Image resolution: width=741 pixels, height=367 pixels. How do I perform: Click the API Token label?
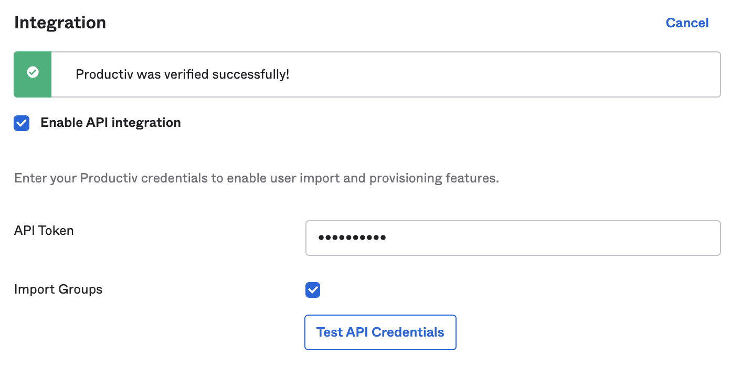click(x=44, y=230)
